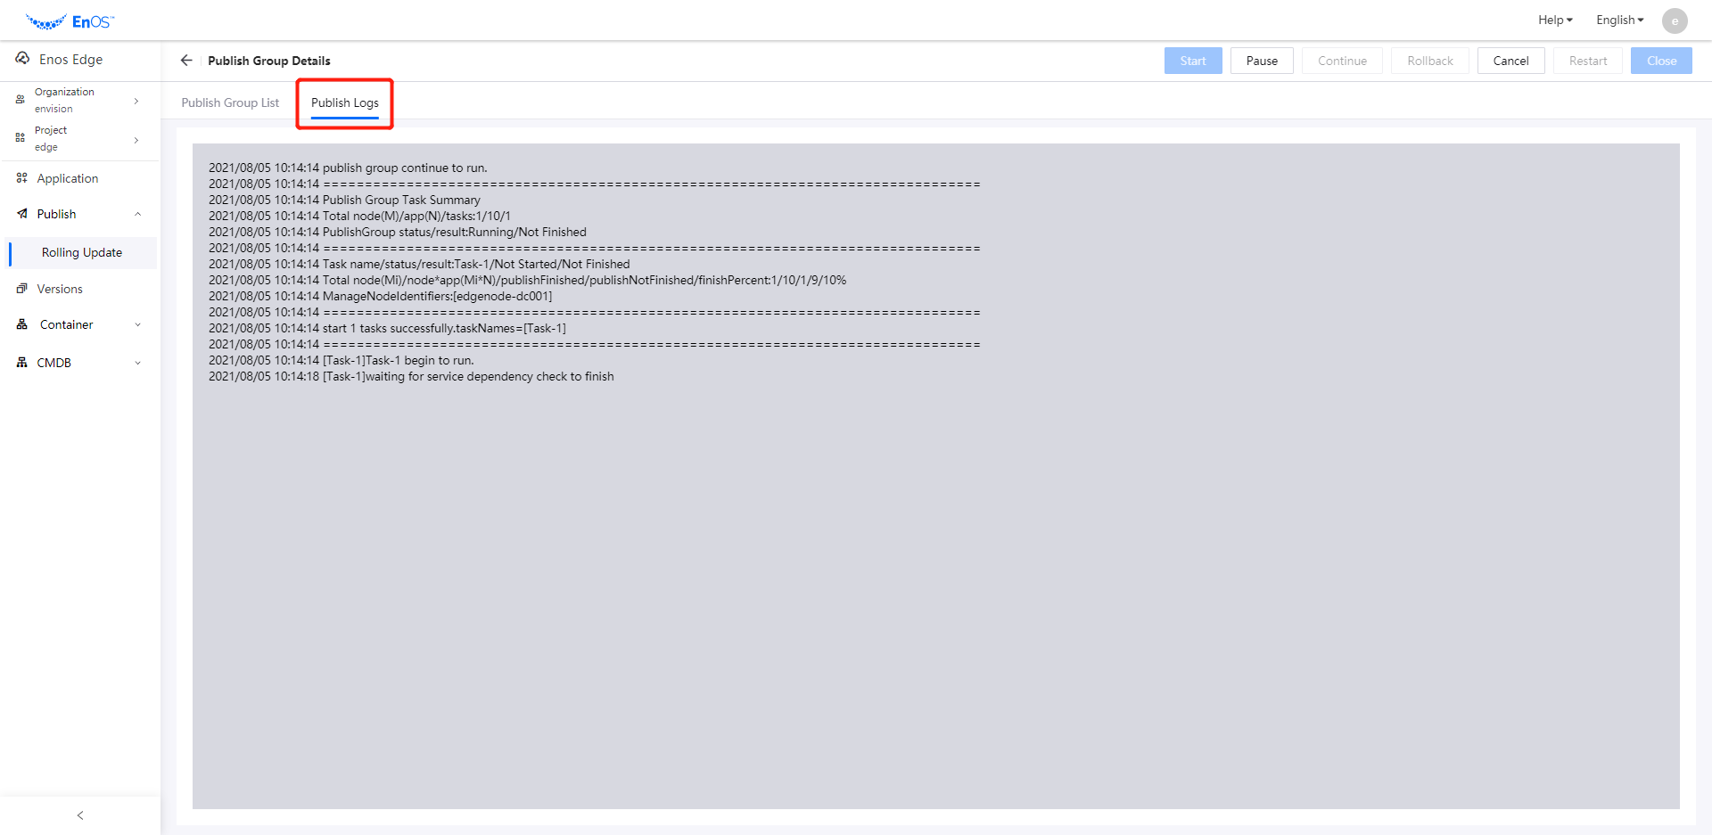Click the Application menu icon
This screenshot has width=1712, height=835.
(21, 178)
